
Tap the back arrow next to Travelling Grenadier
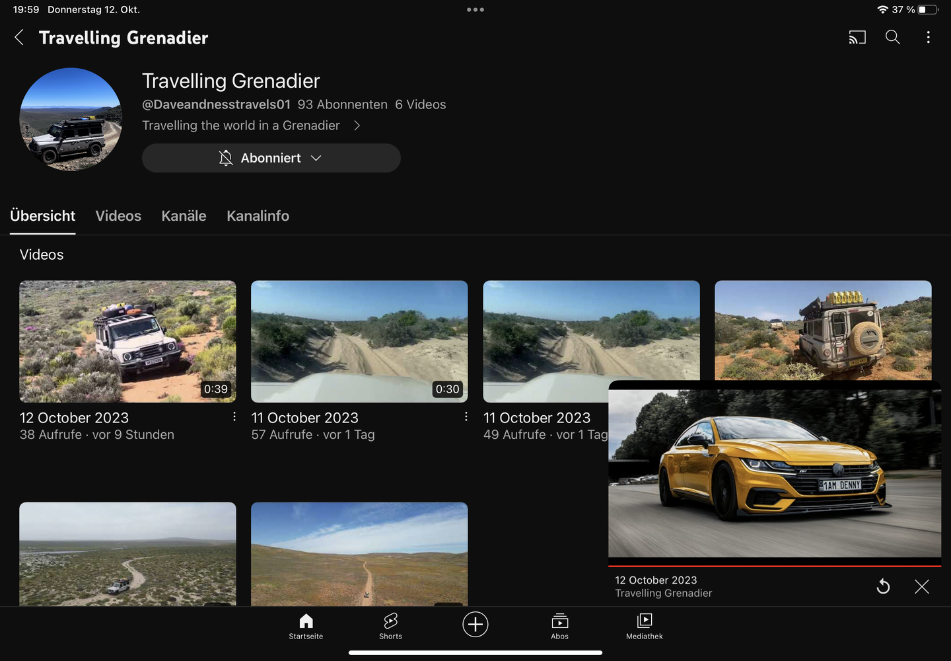[19, 38]
